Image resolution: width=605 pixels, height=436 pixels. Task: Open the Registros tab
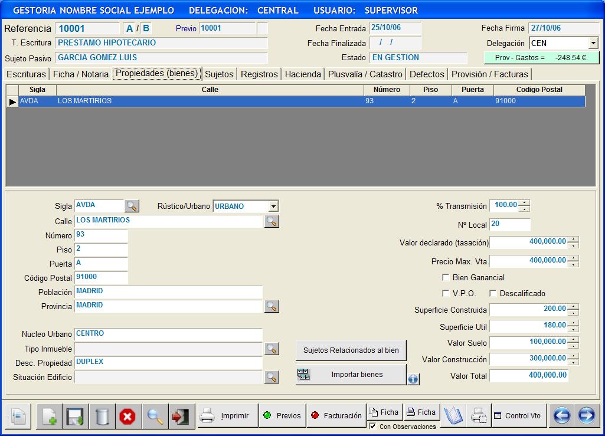(x=259, y=74)
